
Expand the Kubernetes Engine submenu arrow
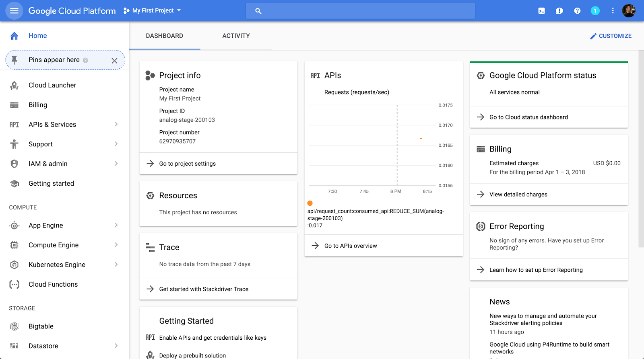point(116,265)
